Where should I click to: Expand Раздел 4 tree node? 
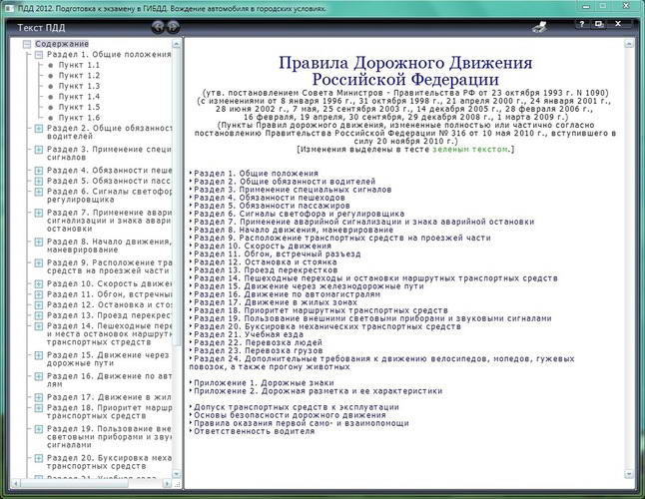39,171
